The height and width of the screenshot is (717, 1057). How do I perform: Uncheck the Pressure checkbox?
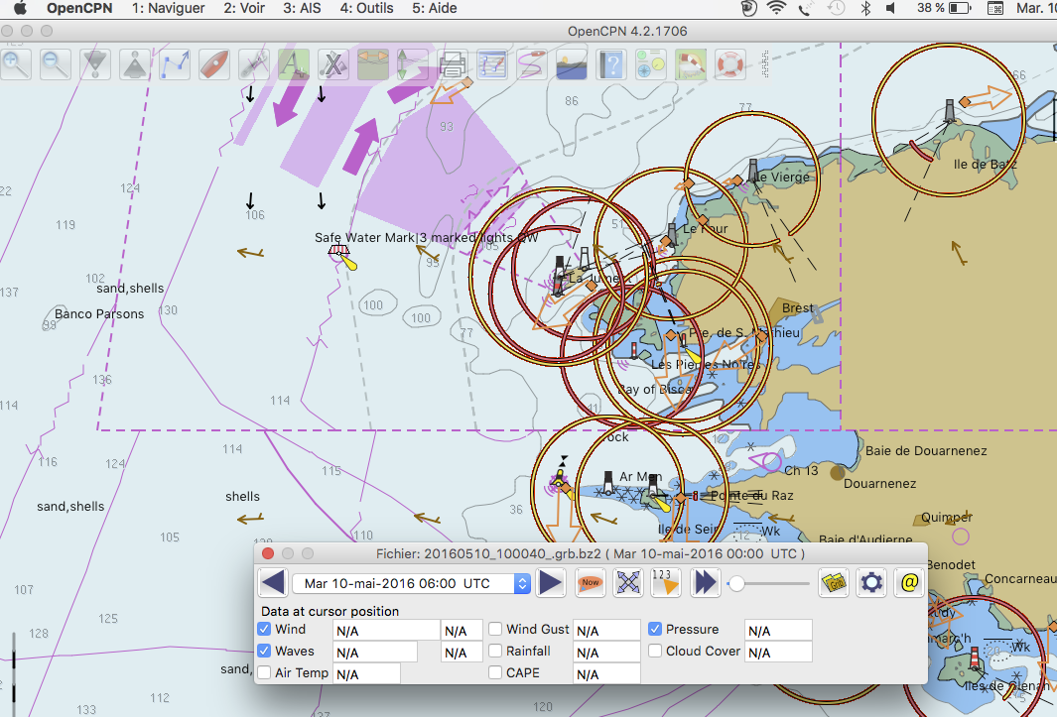point(655,629)
